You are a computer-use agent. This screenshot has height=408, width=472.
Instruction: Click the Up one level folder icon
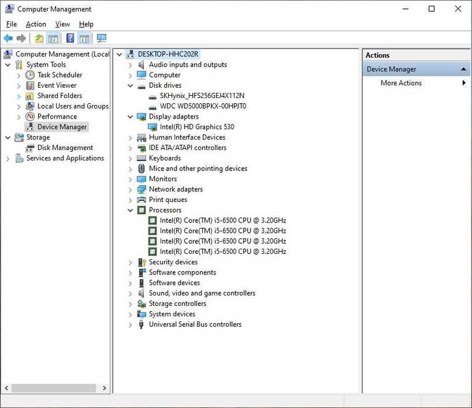39,39
